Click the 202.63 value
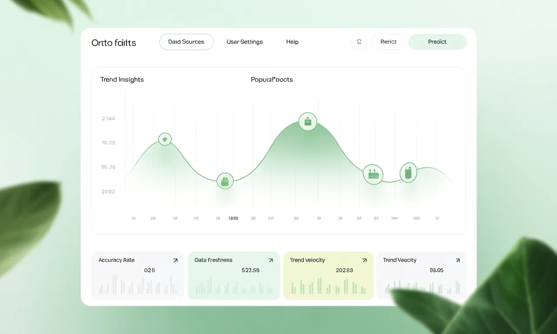This screenshot has width=557, height=334. pos(344,270)
